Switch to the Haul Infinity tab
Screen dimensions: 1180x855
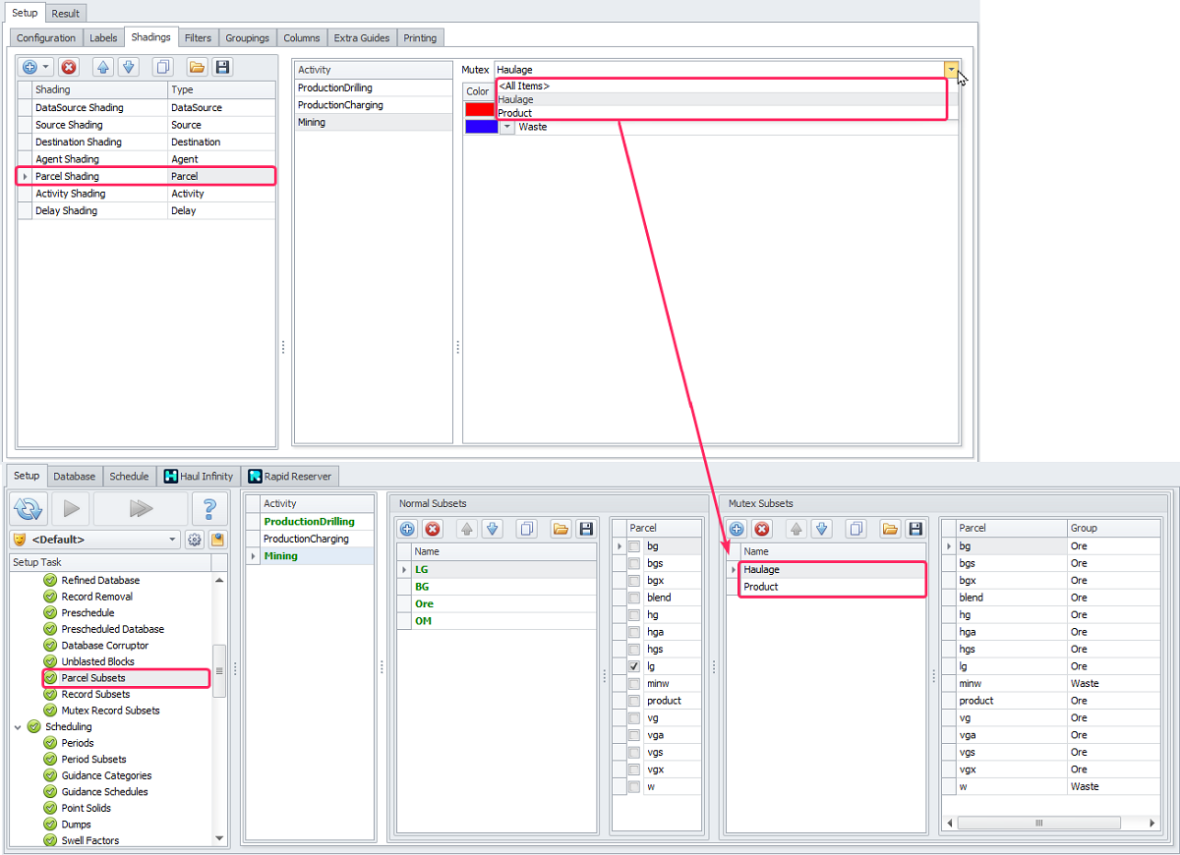coord(199,476)
